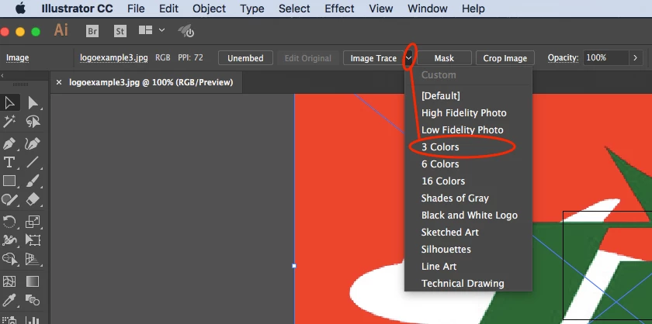Open the Illustrator CC application menu
This screenshot has width=652, height=324.
pyautogui.click(x=77, y=9)
